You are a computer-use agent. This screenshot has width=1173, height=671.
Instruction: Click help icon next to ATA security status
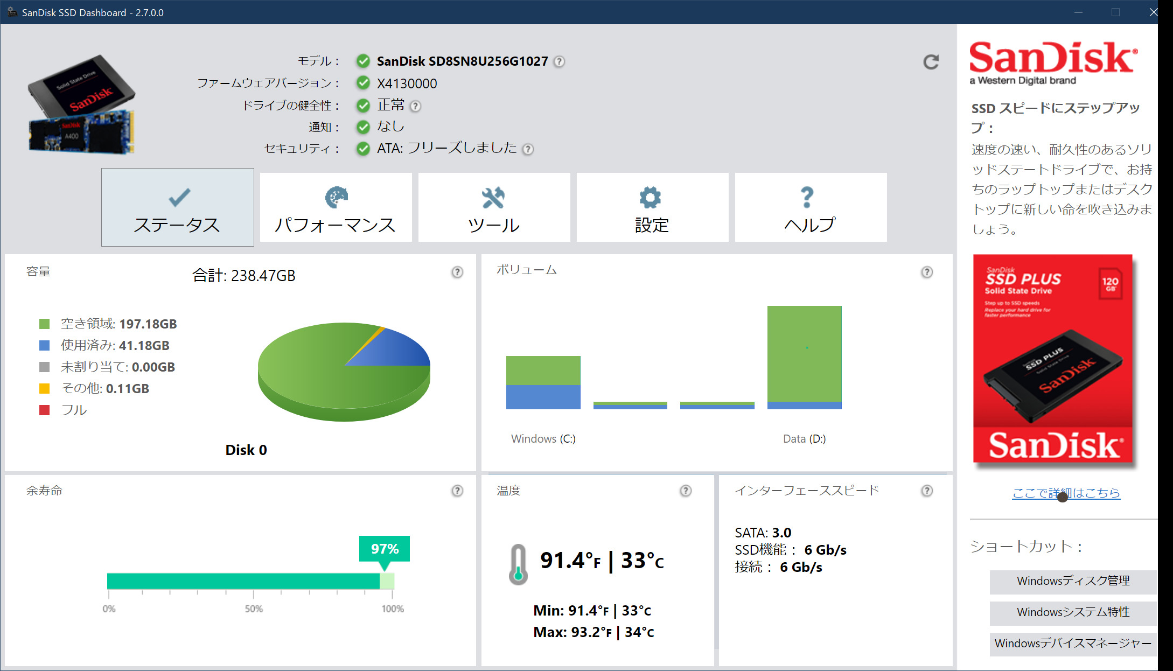pyautogui.click(x=528, y=149)
